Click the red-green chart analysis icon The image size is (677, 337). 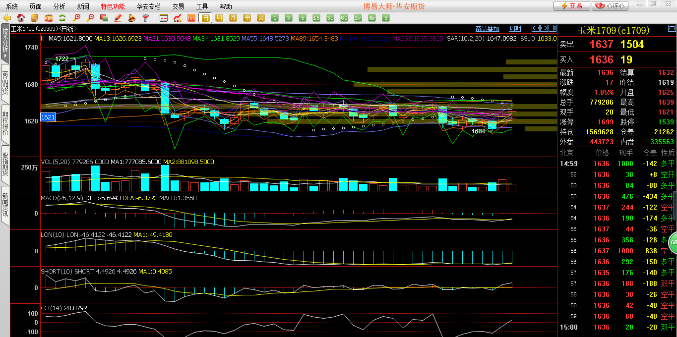pos(178,18)
